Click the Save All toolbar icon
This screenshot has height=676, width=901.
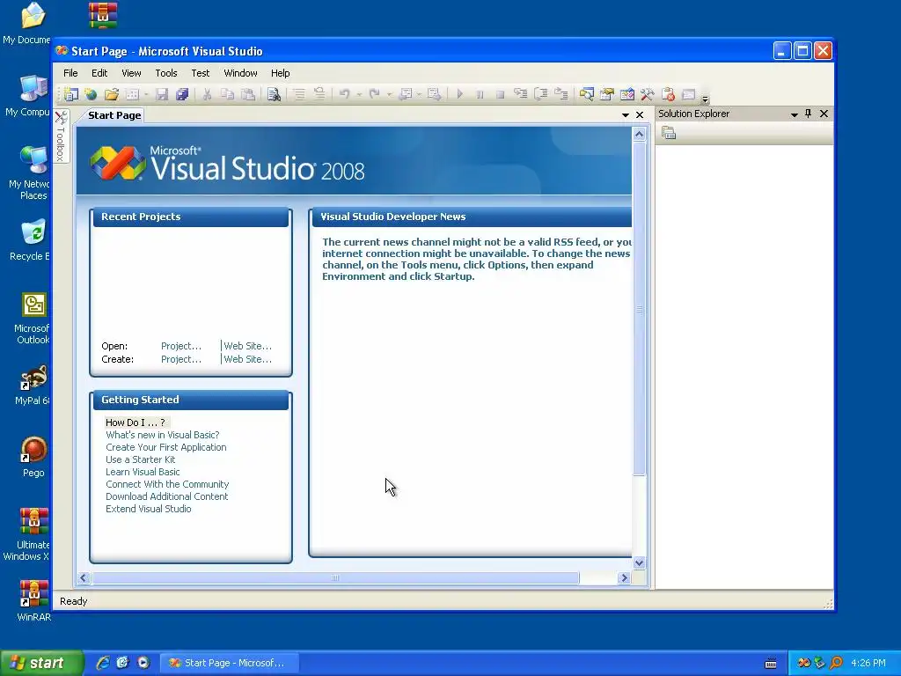pos(182,94)
